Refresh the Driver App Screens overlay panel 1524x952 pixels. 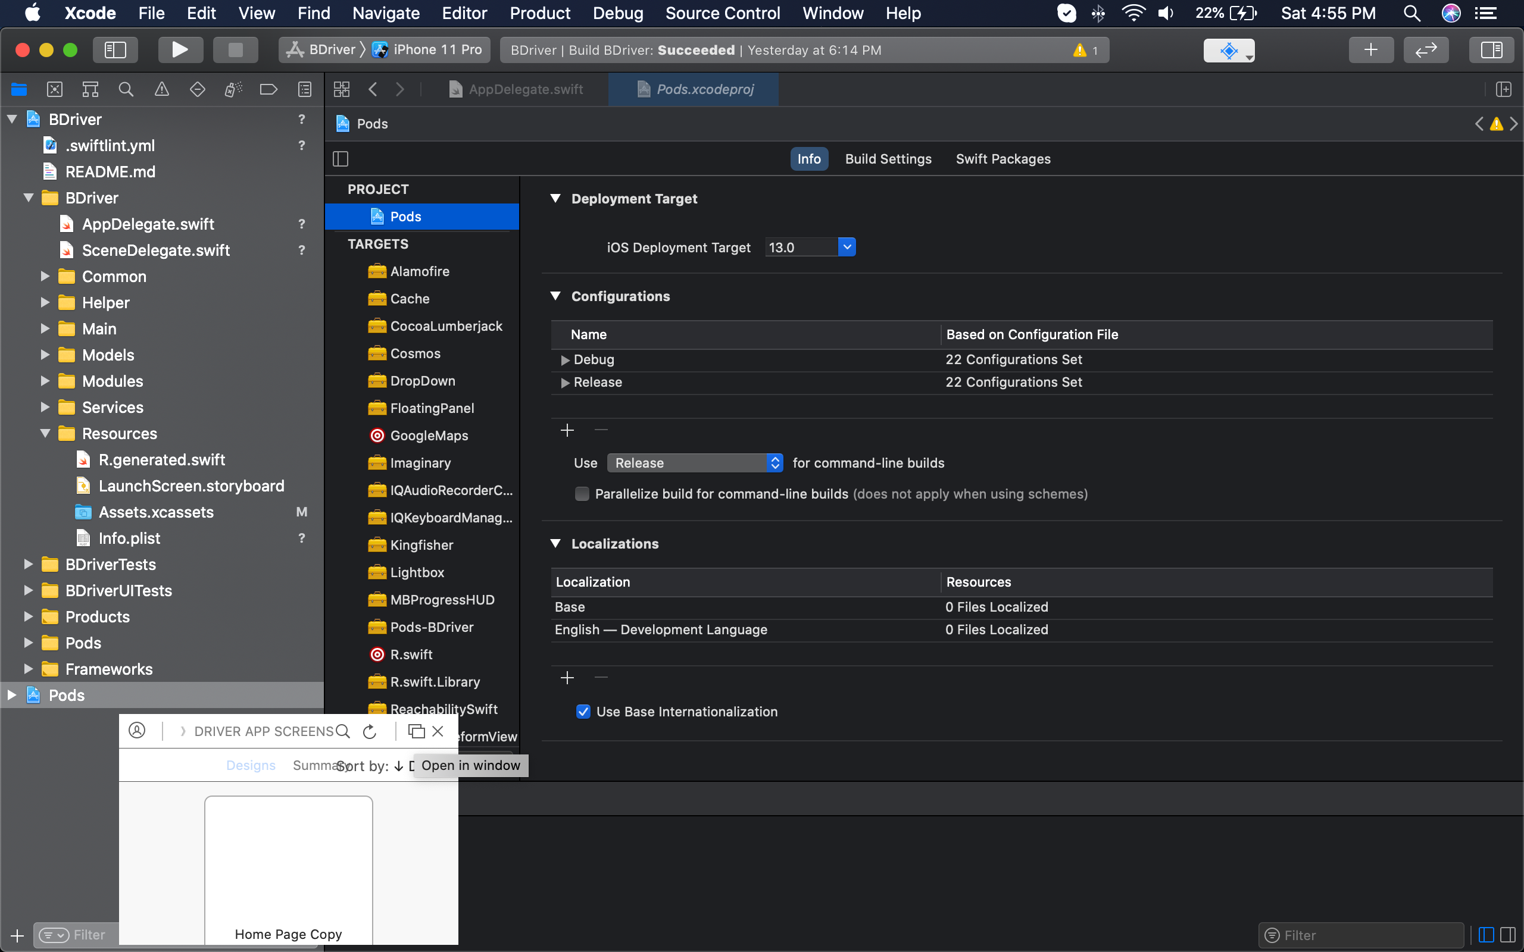tap(370, 731)
